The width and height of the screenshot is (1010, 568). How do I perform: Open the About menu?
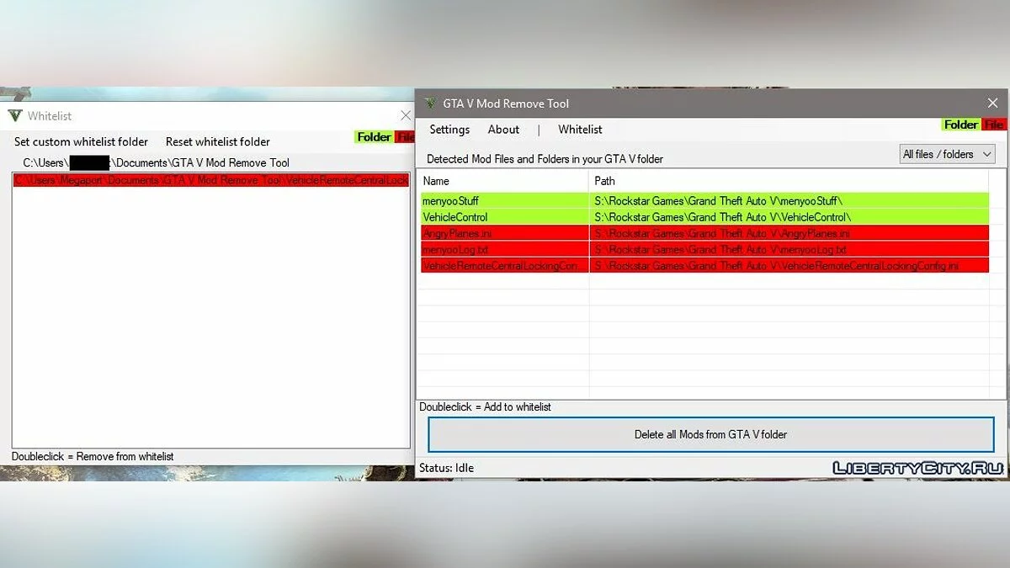(503, 130)
